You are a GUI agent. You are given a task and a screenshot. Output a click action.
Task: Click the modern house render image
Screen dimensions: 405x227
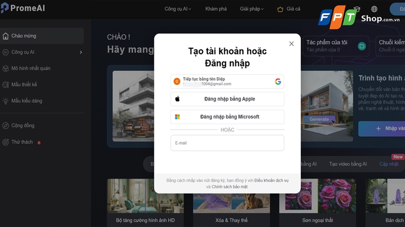pos(327,106)
